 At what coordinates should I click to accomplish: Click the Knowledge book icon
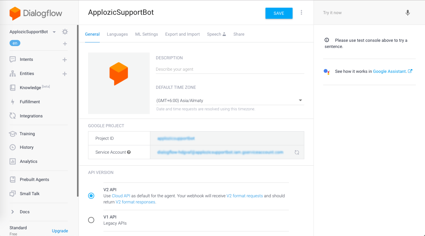pyautogui.click(x=13, y=88)
